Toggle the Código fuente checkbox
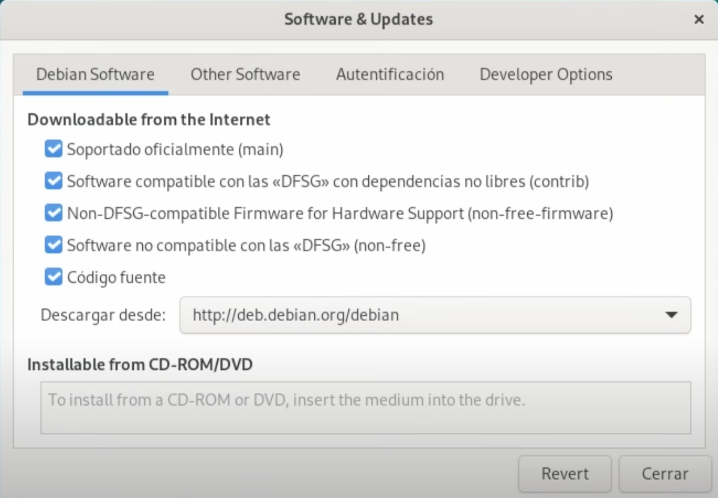 pyautogui.click(x=54, y=277)
